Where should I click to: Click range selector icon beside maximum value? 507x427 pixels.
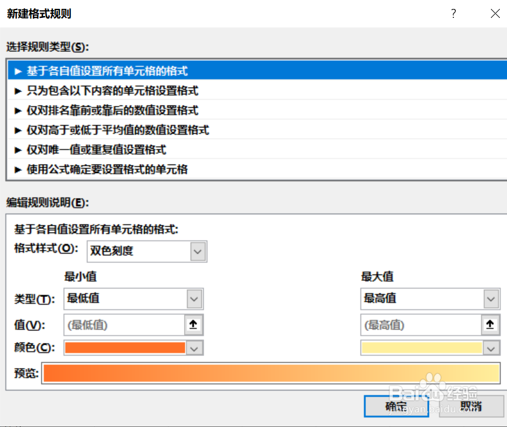tap(490, 324)
